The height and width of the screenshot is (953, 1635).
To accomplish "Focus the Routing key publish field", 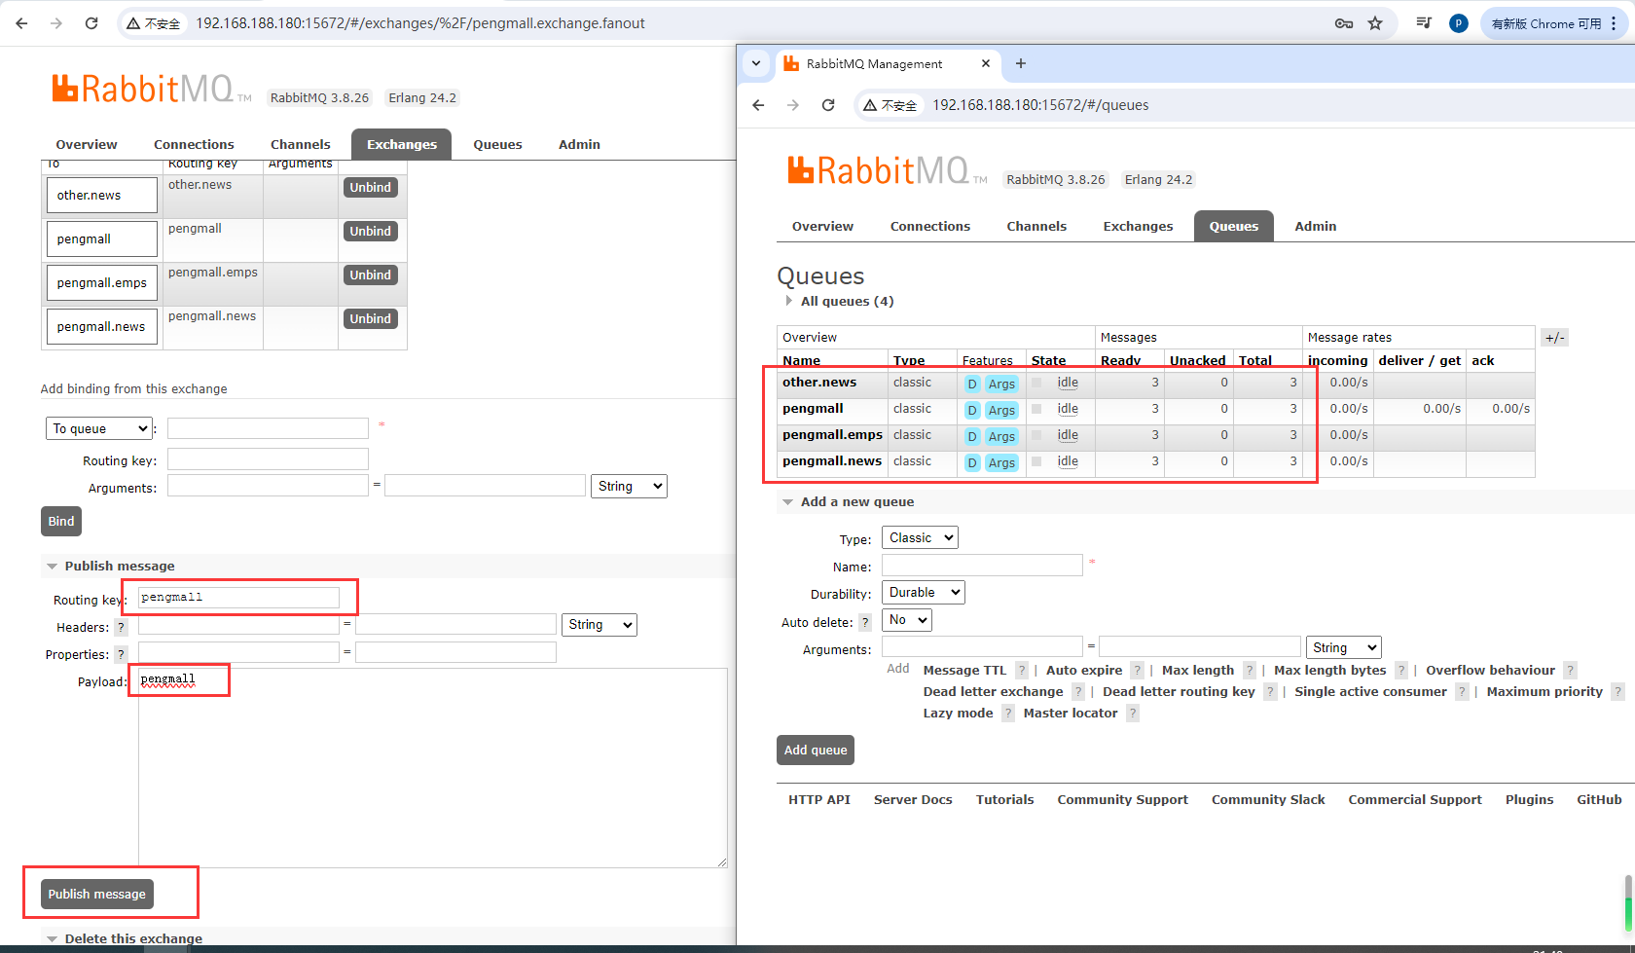I will point(238,598).
